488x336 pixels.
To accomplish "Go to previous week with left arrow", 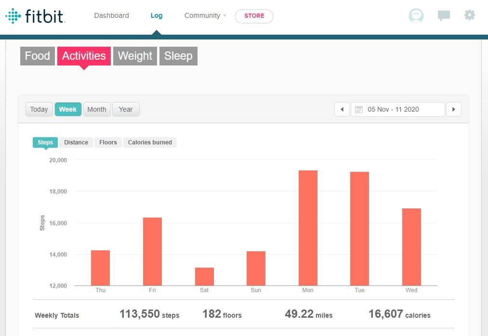I will point(342,109).
